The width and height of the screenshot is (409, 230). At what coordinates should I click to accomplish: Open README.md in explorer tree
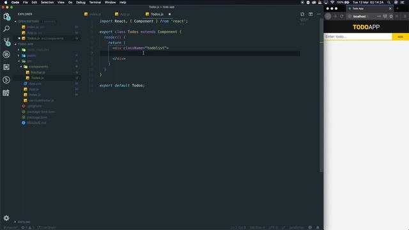36,123
